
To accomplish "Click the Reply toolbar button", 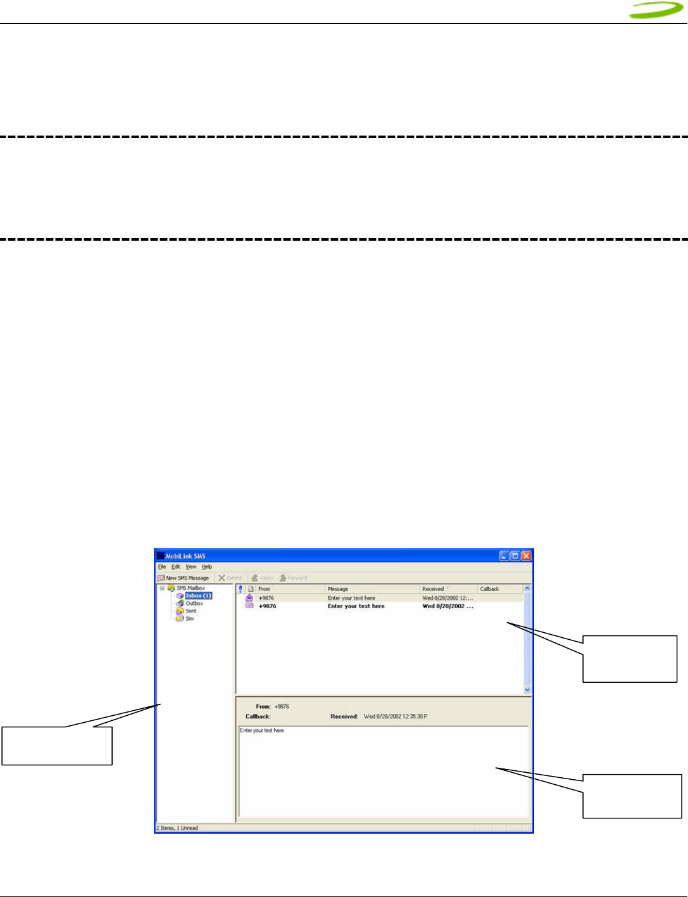I will click(262, 578).
